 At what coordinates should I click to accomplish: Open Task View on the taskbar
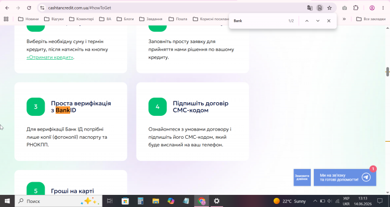(110, 201)
